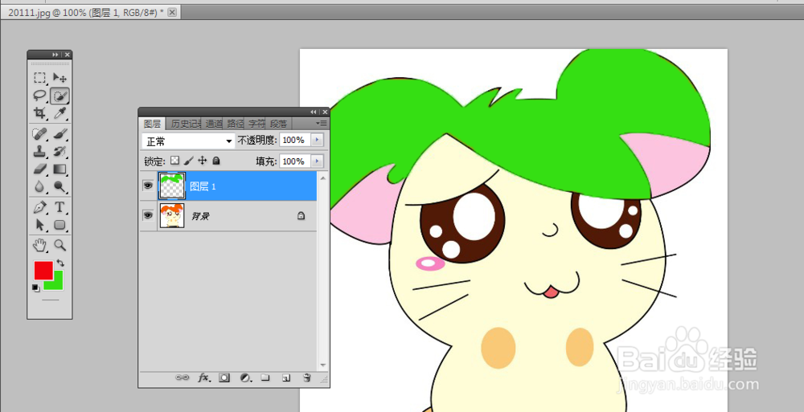
Task: Close the layers panel
Action: [x=324, y=112]
